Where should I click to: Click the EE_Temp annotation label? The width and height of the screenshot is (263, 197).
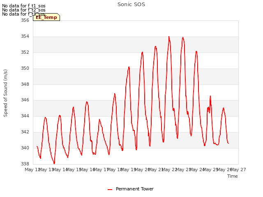[46, 17]
